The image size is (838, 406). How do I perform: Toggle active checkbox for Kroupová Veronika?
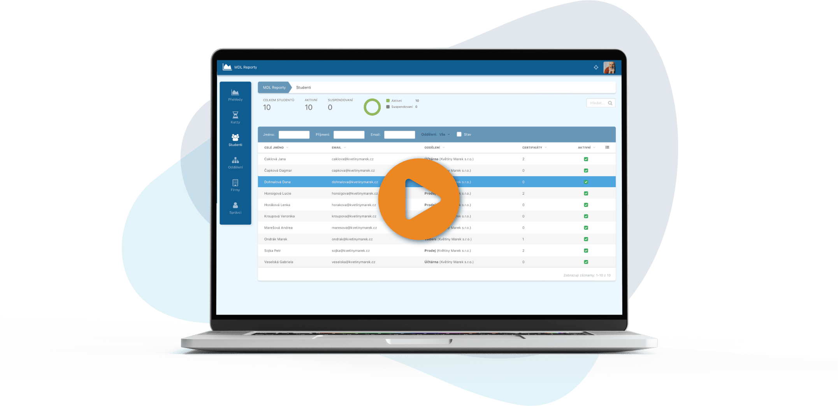point(586,216)
